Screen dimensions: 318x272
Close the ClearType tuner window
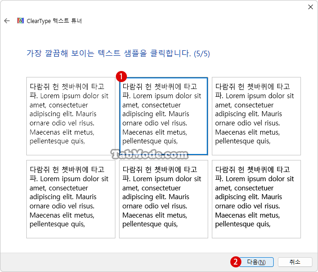point(310,7)
